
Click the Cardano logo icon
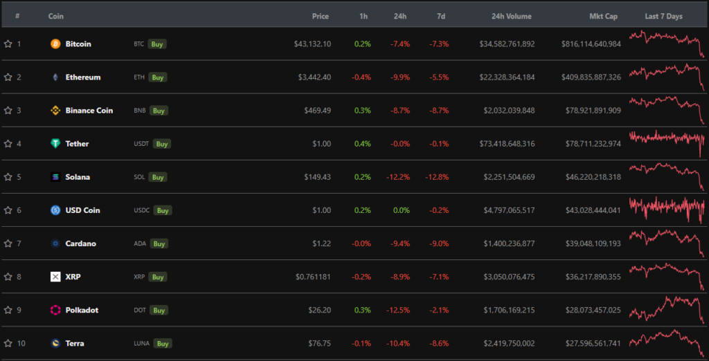[x=55, y=243]
